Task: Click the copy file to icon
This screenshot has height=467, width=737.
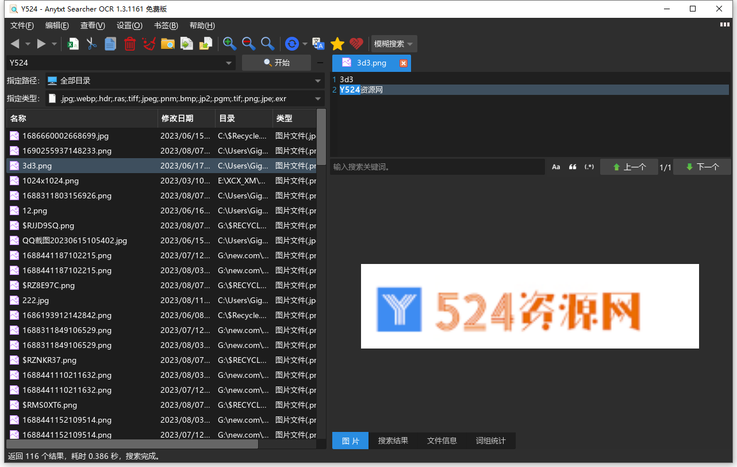Action: pos(187,44)
